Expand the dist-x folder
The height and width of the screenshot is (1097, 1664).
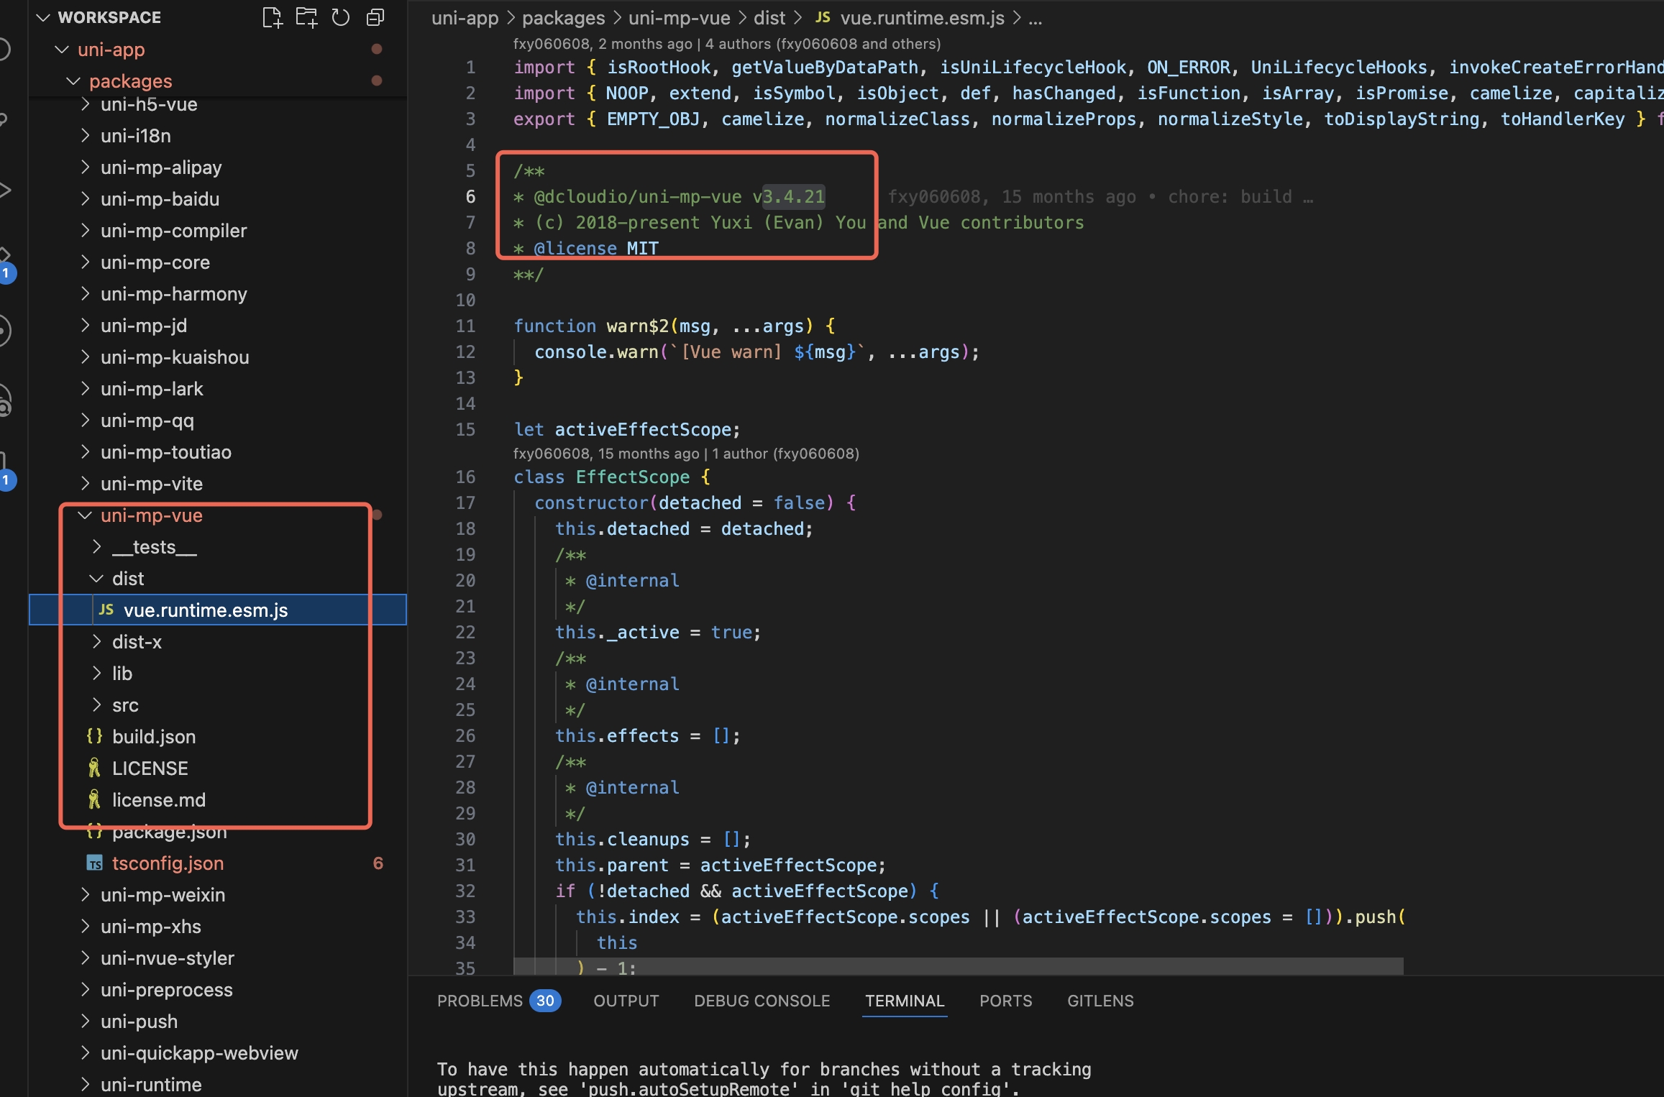96,641
